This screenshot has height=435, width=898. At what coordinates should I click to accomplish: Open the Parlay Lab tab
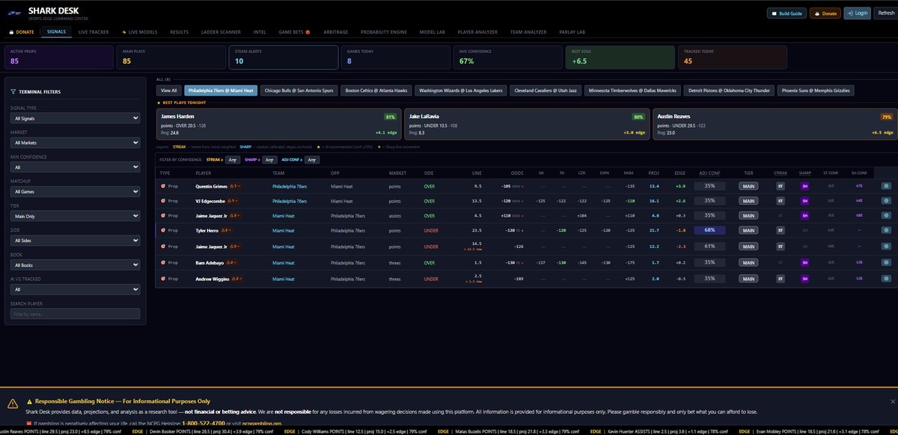pos(570,32)
